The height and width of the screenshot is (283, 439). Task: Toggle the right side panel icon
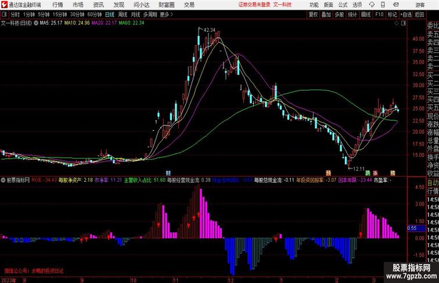404,23
